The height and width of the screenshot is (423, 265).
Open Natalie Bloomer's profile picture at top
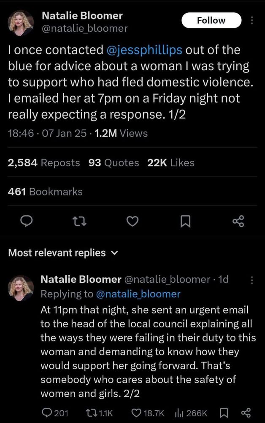[x=21, y=23]
